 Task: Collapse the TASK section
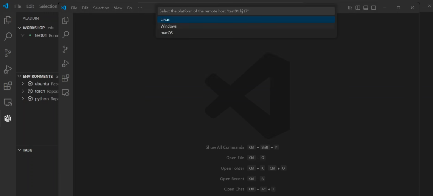pyautogui.click(x=20, y=150)
